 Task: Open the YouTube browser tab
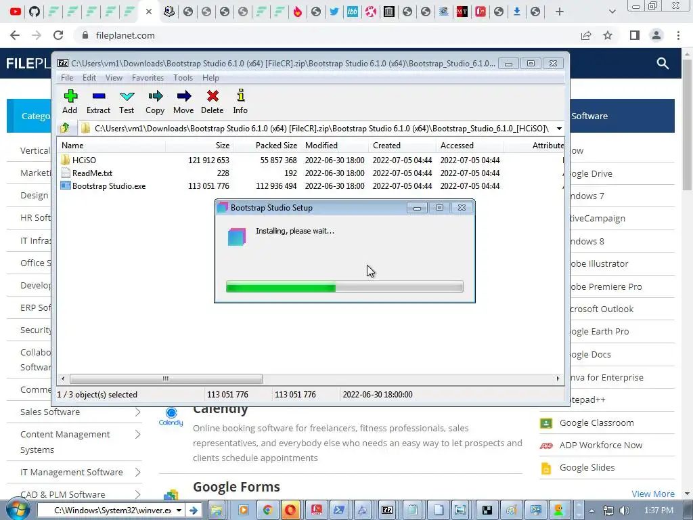click(16, 12)
